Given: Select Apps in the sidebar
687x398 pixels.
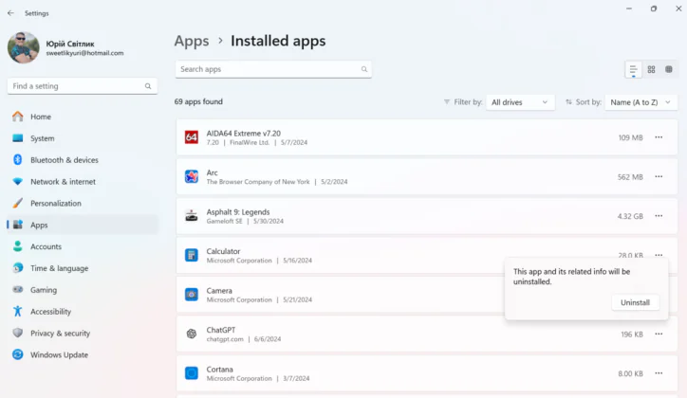Looking at the screenshot, I should point(83,225).
